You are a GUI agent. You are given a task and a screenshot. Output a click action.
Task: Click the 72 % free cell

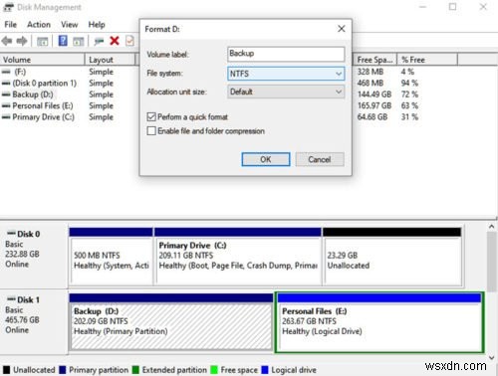409,94
